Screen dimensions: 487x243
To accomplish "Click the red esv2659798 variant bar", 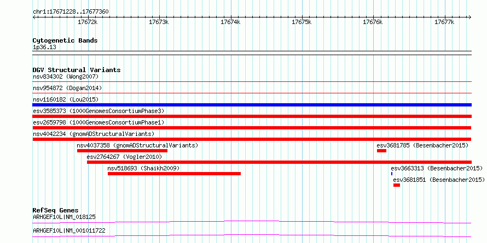I will (x=252, y=128).
